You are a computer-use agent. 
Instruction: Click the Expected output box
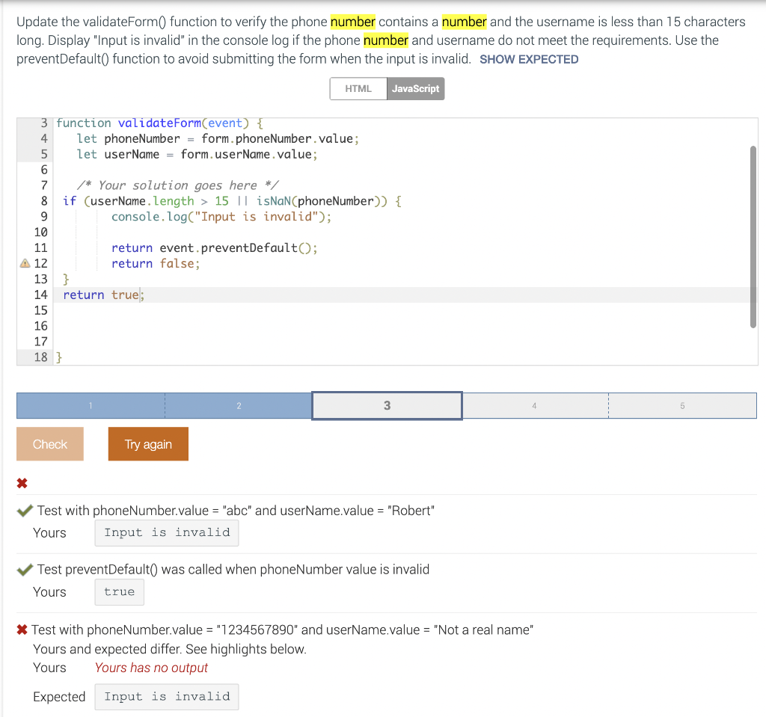(x=166, y=696)
